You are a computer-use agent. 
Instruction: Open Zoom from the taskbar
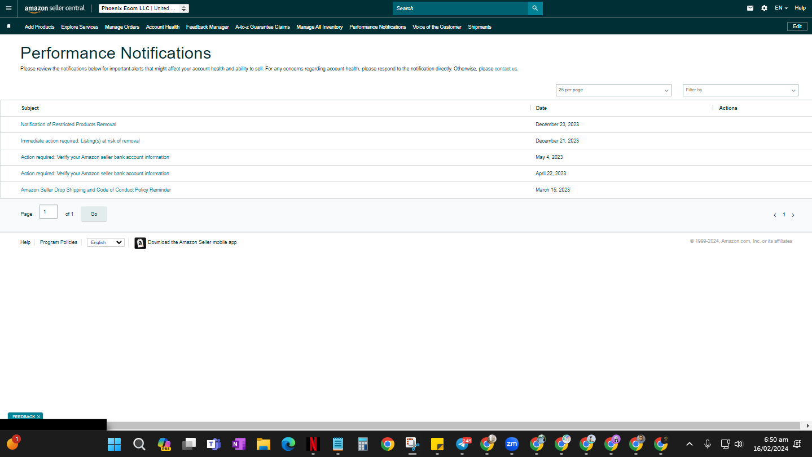[x=512, y=444]
